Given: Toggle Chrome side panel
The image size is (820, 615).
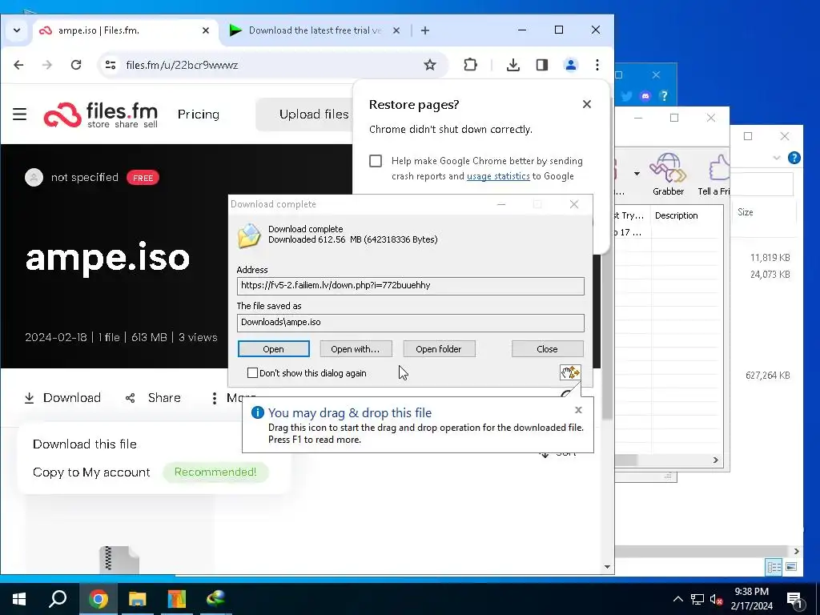Looking at the screenshot, I should click(542, 65).
